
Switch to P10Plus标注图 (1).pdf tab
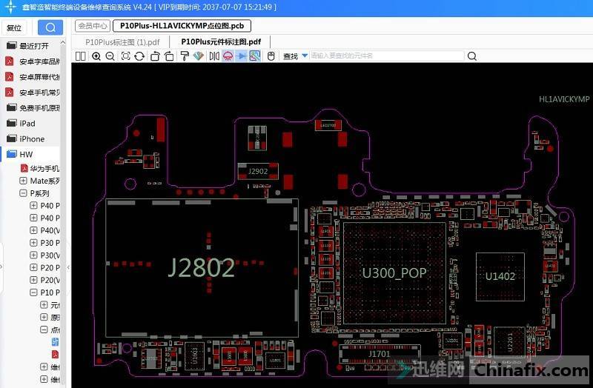point(122,42)
